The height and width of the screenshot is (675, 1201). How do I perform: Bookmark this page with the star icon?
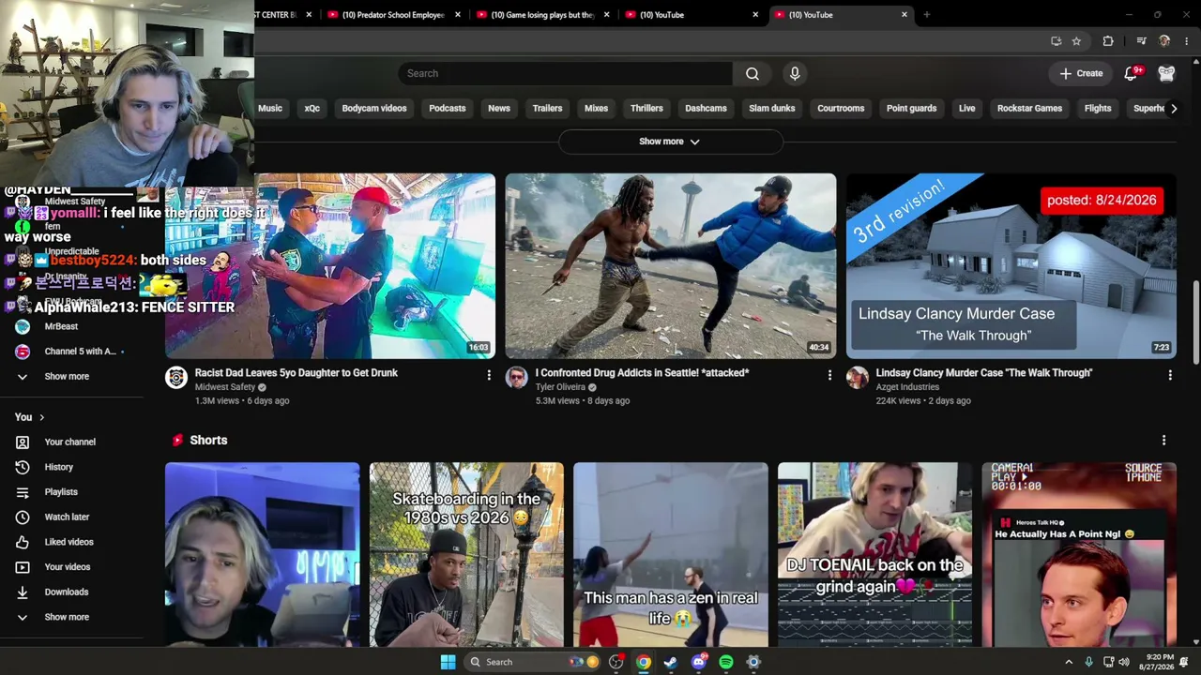coord(1076,41)
